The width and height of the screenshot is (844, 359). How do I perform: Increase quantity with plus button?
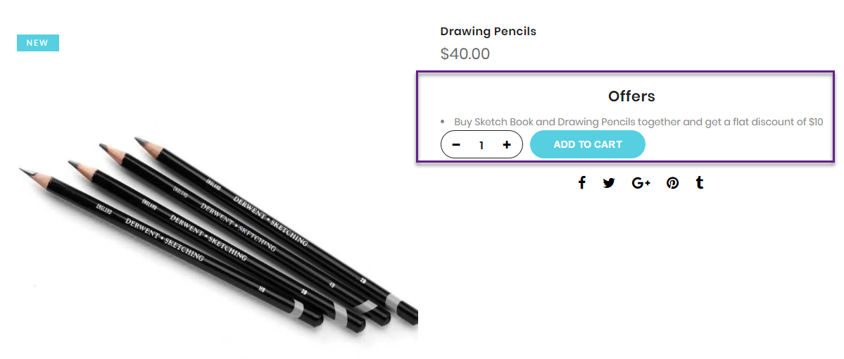pos(507,145)
